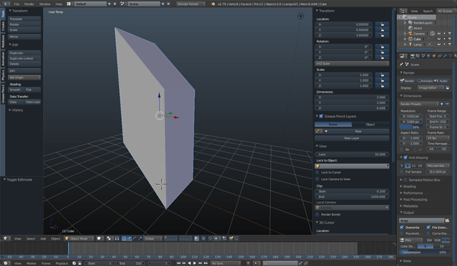
Task: Open the XYZ Euler rotation mode dropdown
Action: coord(352,64)
